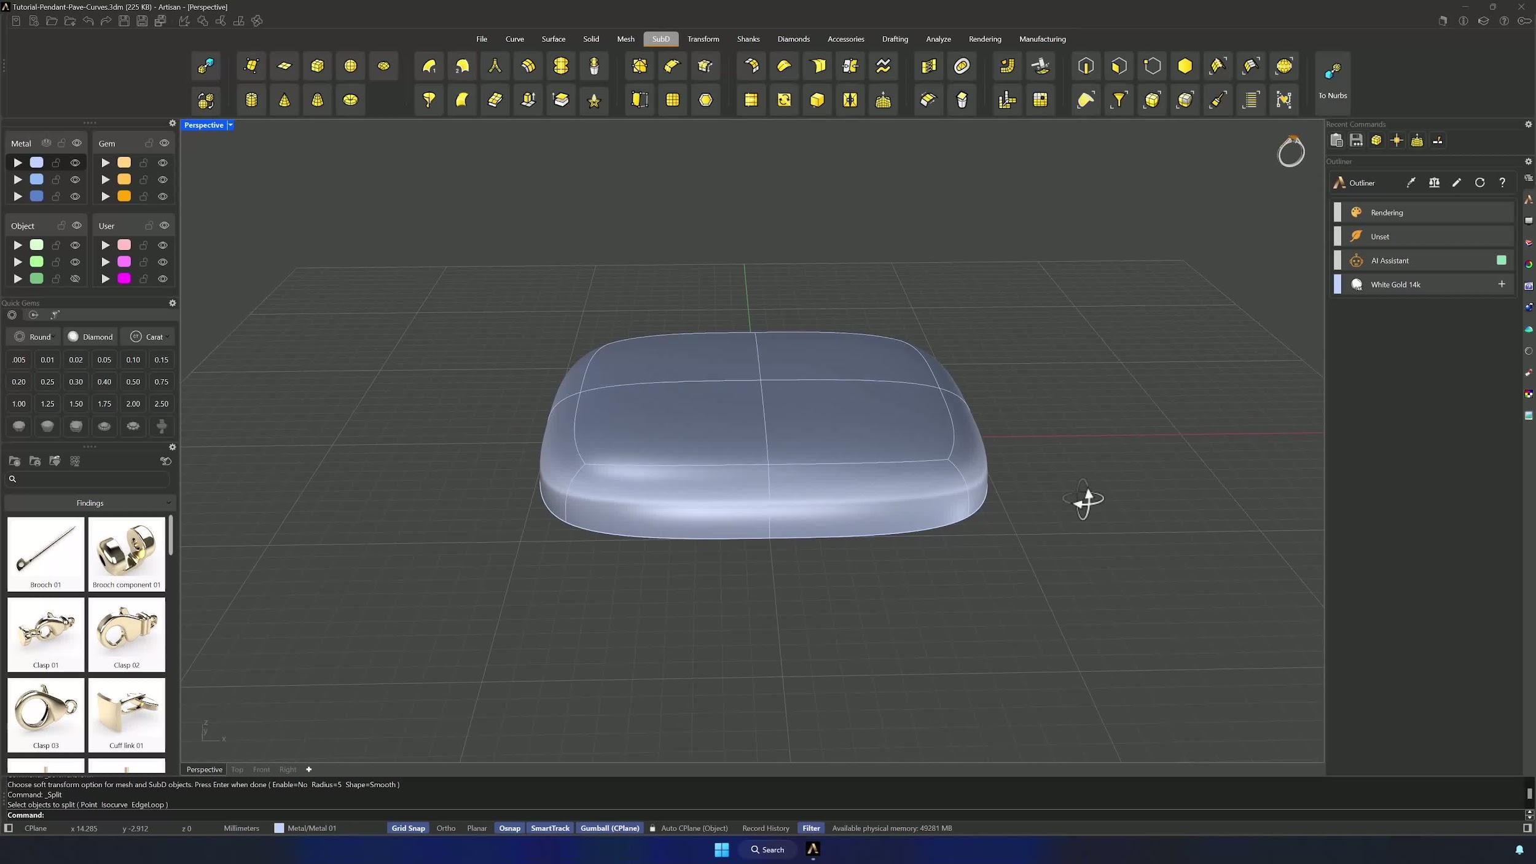Viewport: 1536px width, 864px height.
Task: Open the Manufacturing menu
Action: [1042, 39]
